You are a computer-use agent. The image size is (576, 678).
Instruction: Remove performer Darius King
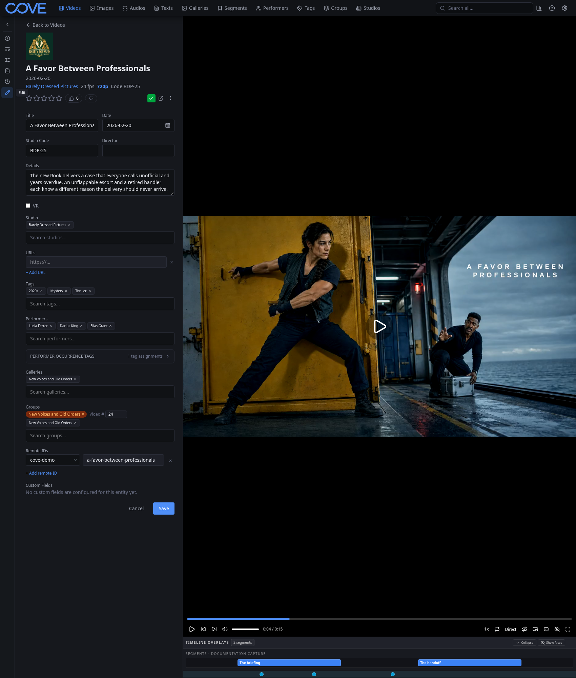point(81,326)
